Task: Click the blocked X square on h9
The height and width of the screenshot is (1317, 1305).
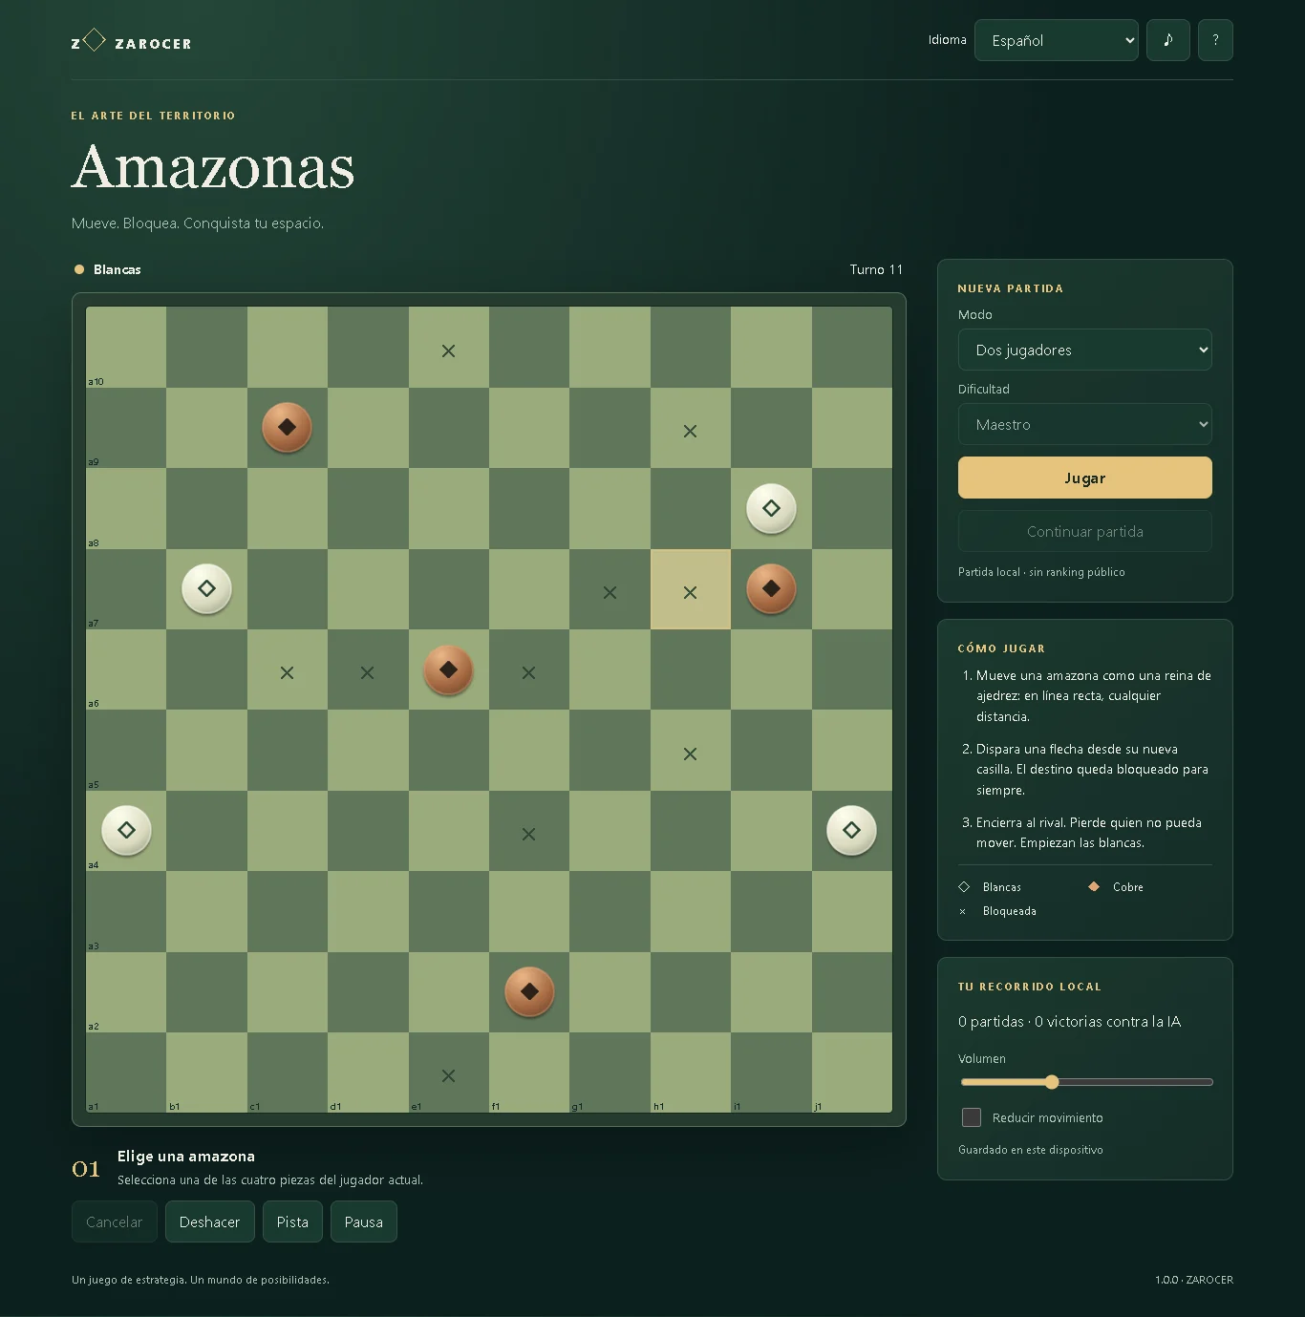Action: pos(690,428)
